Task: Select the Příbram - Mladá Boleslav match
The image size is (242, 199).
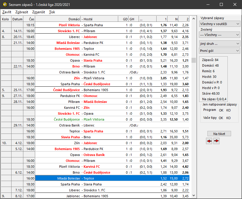Action: 112,102
